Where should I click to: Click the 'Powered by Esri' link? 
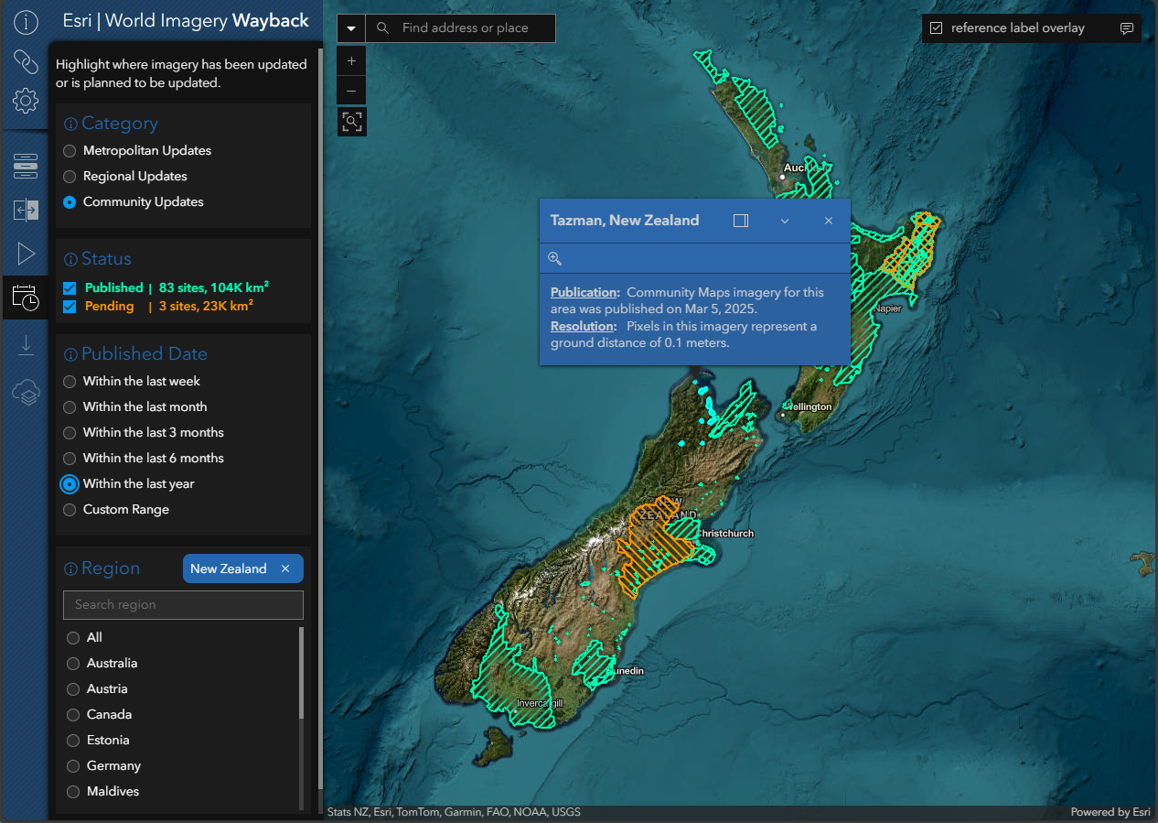point(1110,811)
